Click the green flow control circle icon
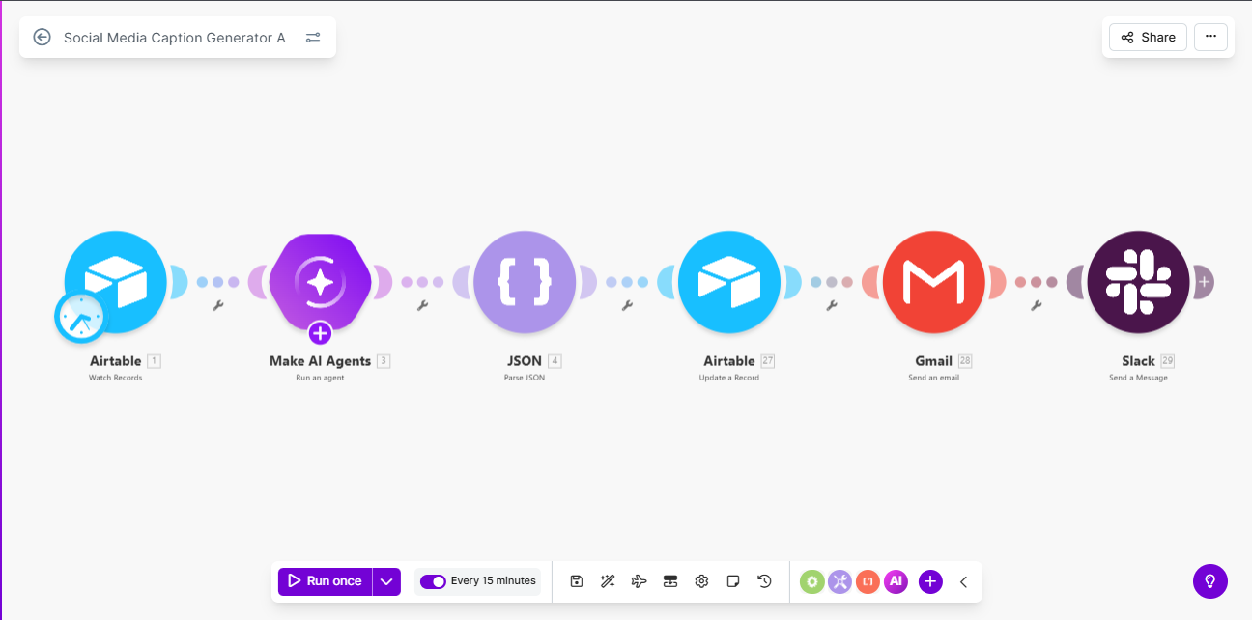The width and height of the screenshot is (1252, 620). click(x=811, y=581)
